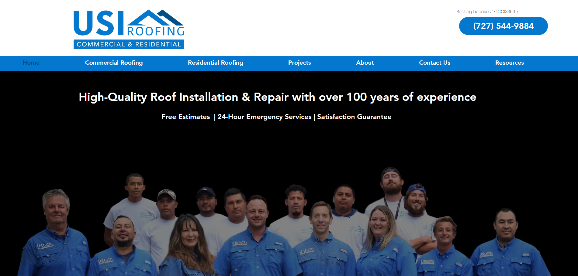This screenshot has height=276, width=578.
Task: Go to the Home page
Action: tap(31, 63)
